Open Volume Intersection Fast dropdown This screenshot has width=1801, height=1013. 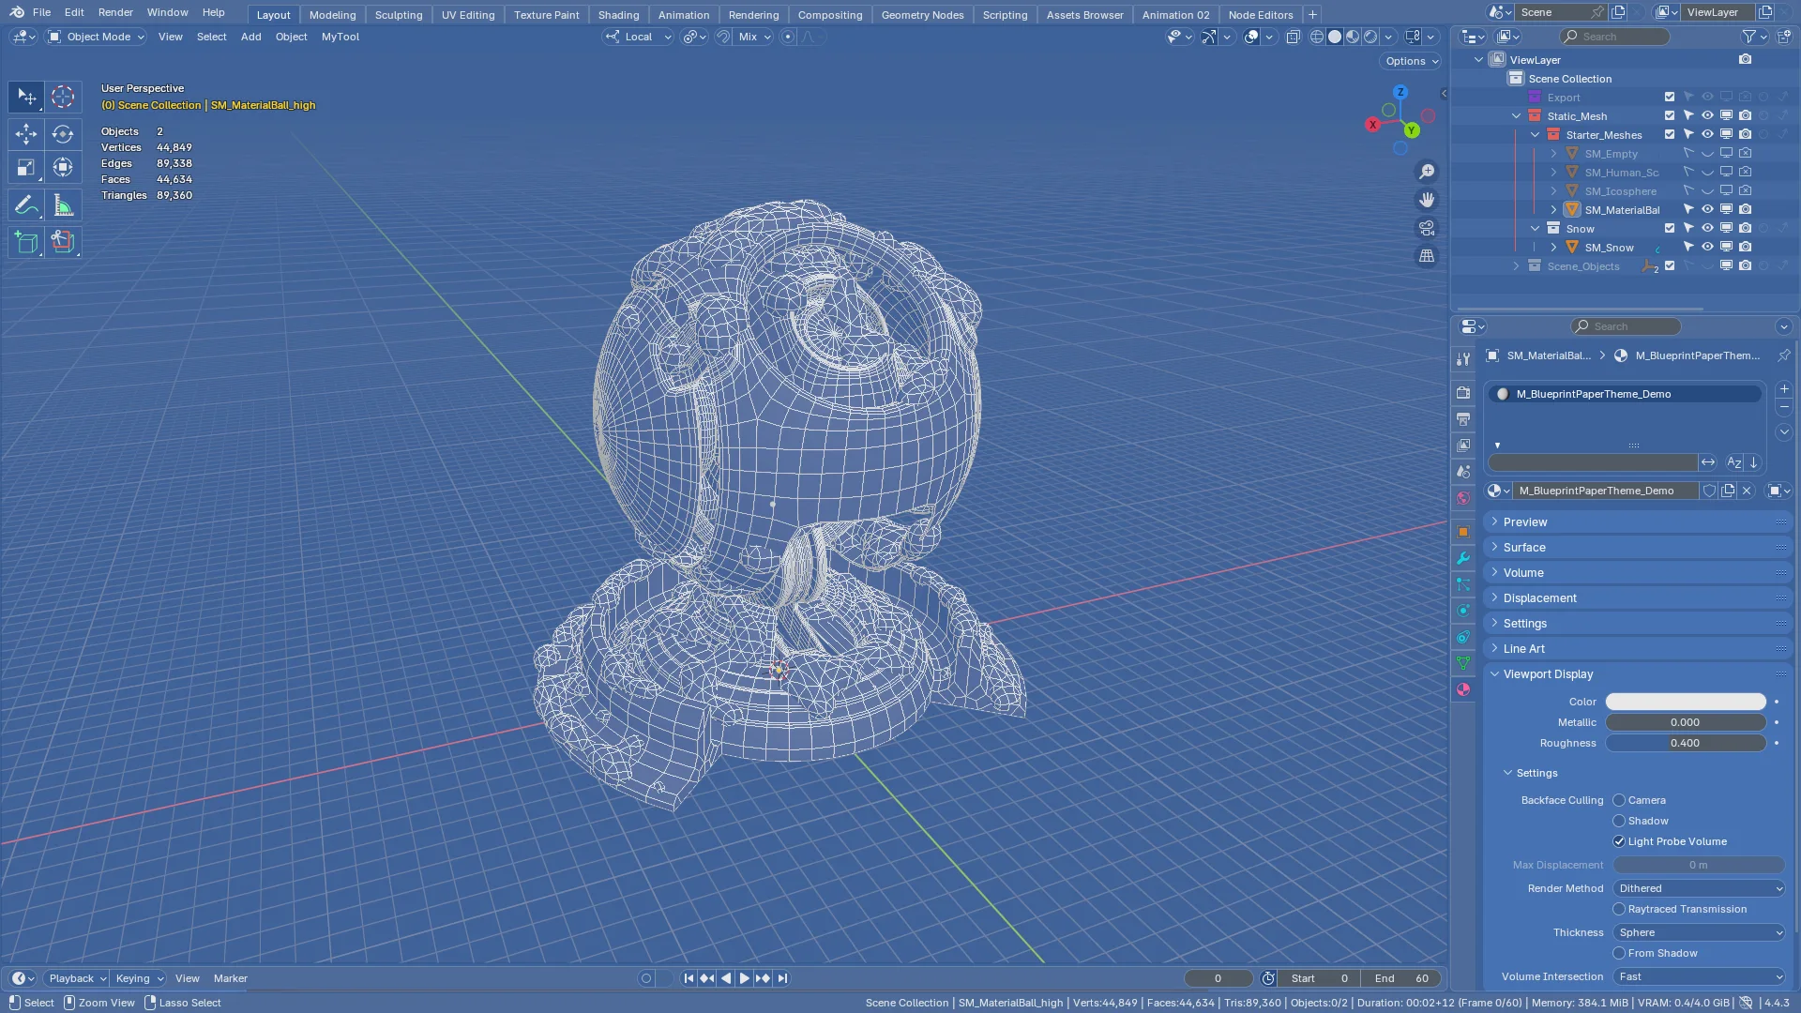click(x=1699, y=976)
